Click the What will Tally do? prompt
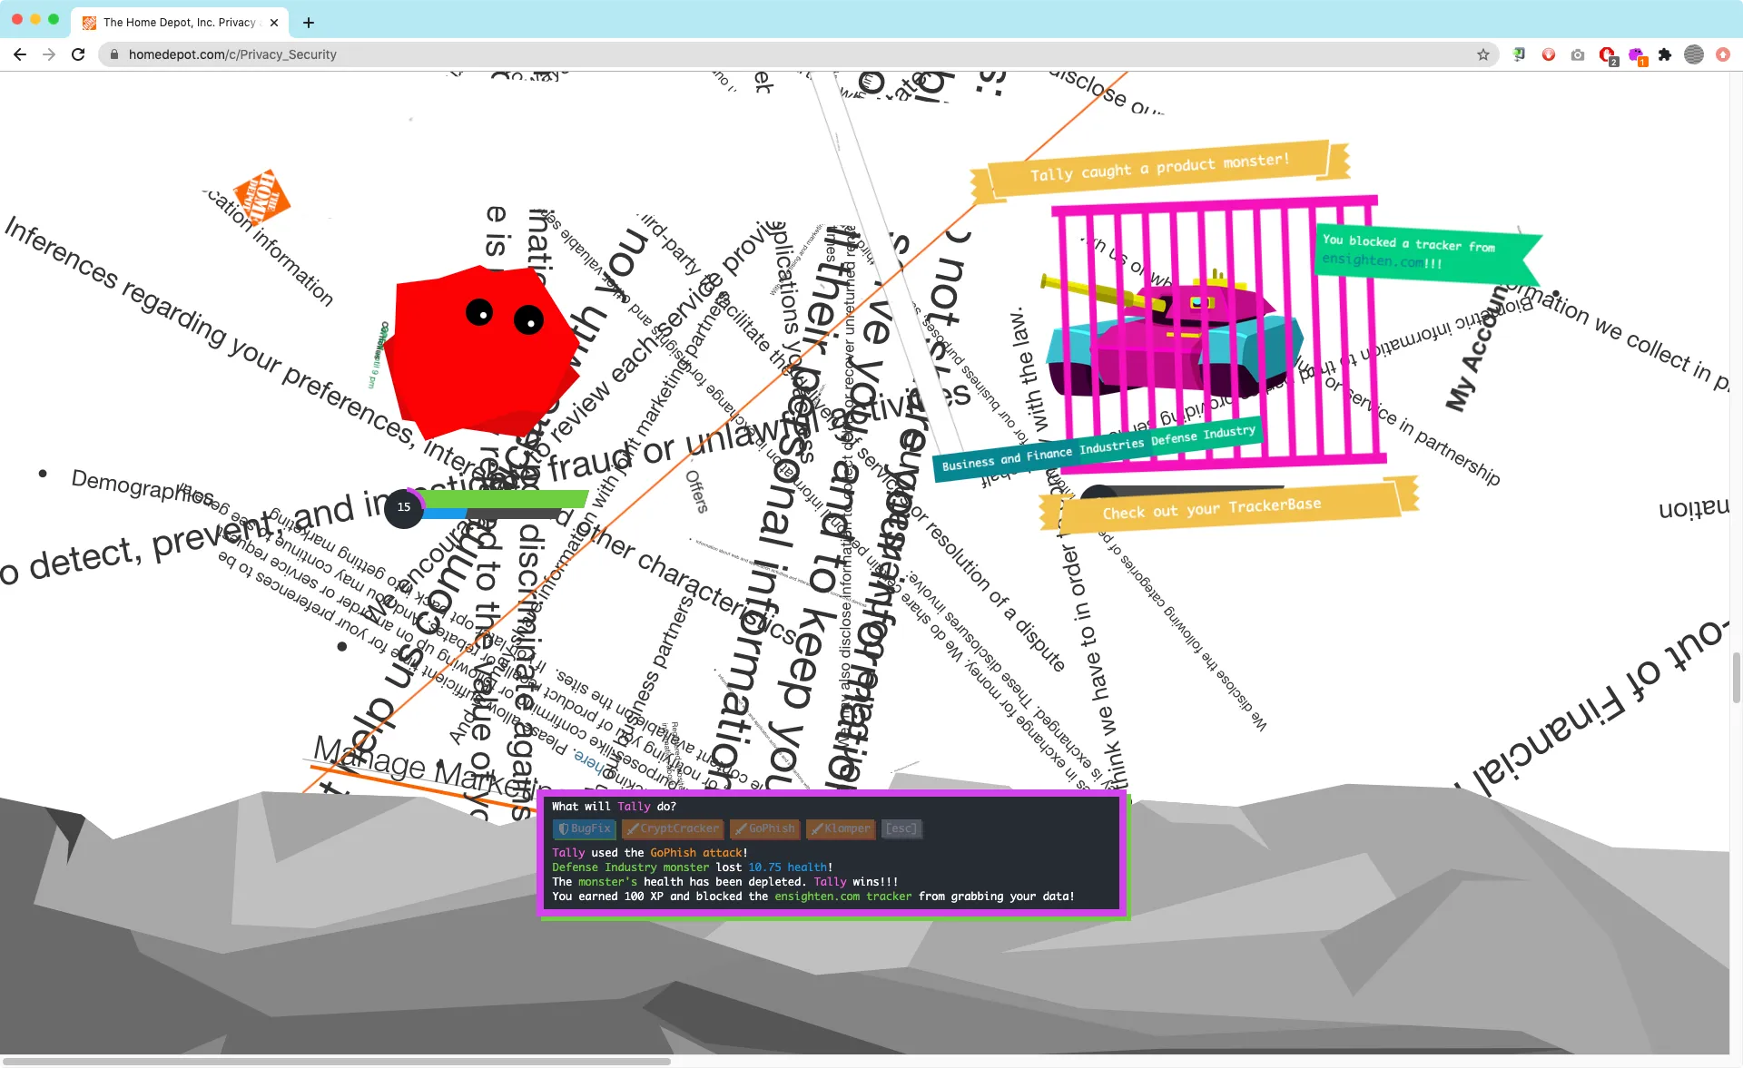The height and width of the screenshot is (1068, 1743). (614, 807)
